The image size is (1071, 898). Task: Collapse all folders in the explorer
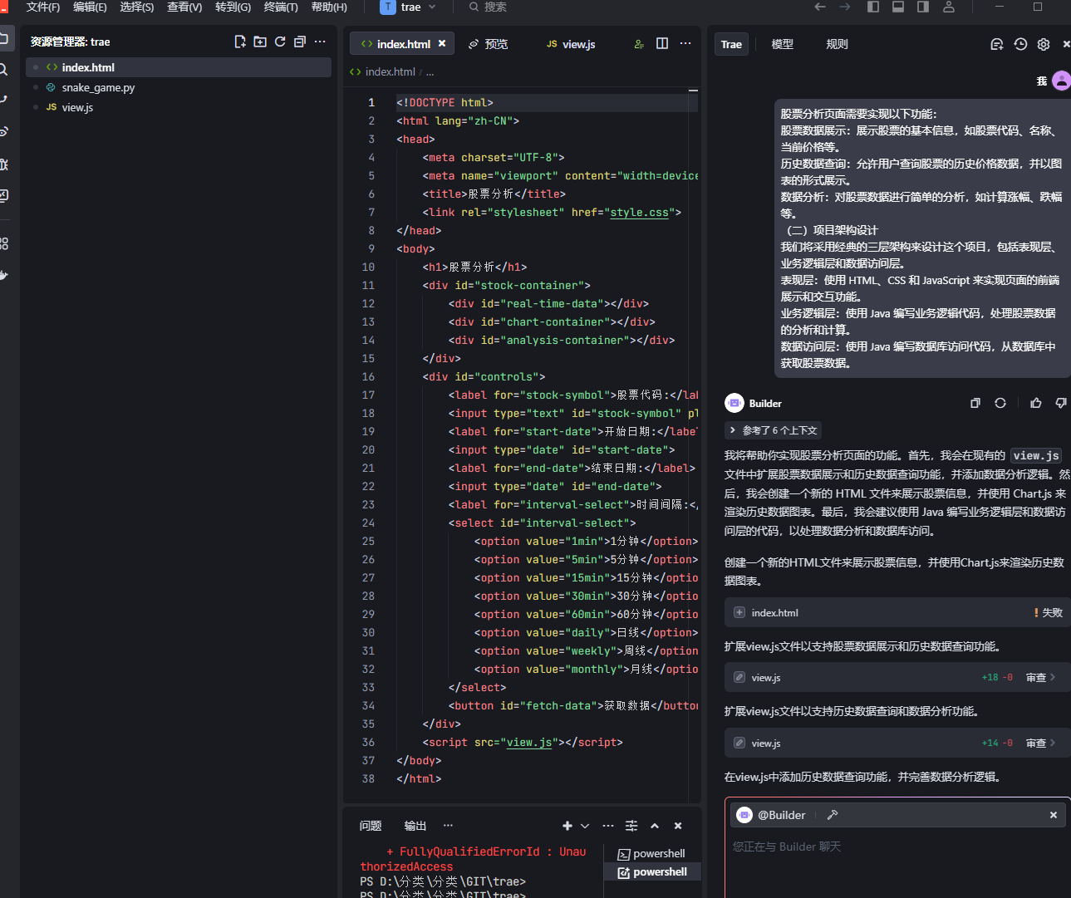tap(300, 42)
